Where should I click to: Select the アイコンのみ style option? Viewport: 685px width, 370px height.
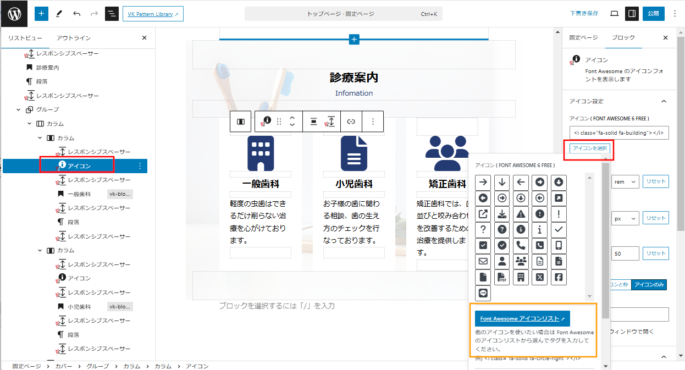[649, 285]
